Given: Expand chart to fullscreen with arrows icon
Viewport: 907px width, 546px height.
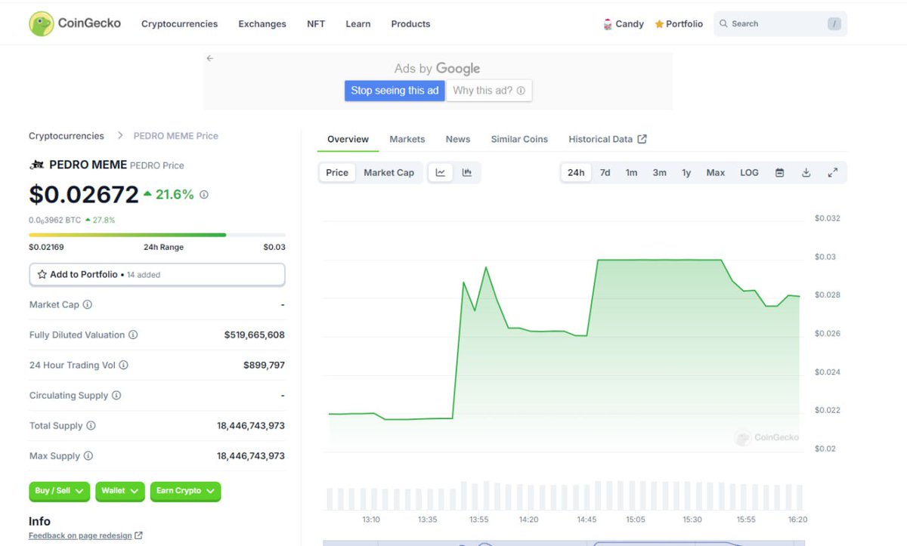Looking at the screenshot, I should (x=833, y=172).
